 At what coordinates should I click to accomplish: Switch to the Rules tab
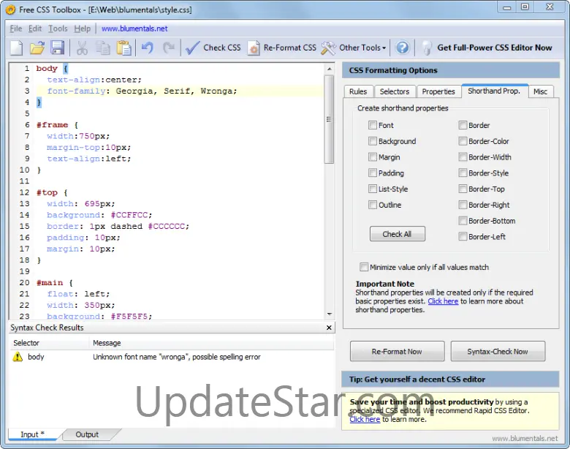tap(358, 91)
